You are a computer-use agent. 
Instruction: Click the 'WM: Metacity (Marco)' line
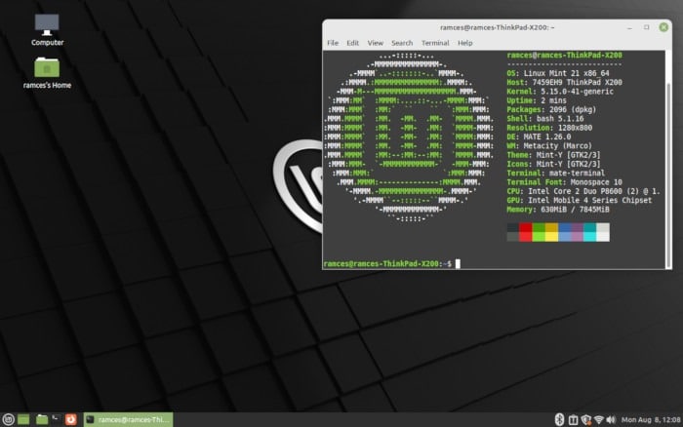click(549, 146)
